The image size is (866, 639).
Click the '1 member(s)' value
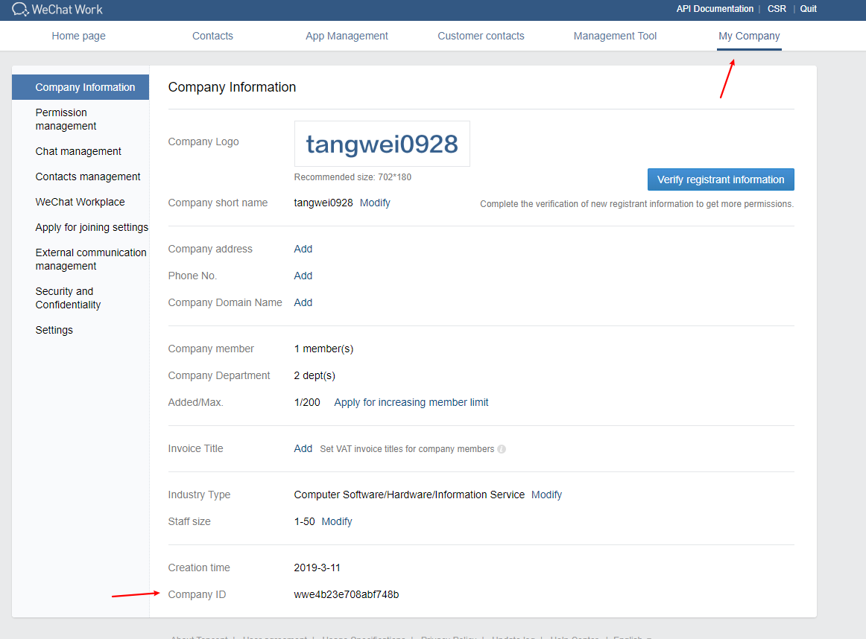[323, 349]
